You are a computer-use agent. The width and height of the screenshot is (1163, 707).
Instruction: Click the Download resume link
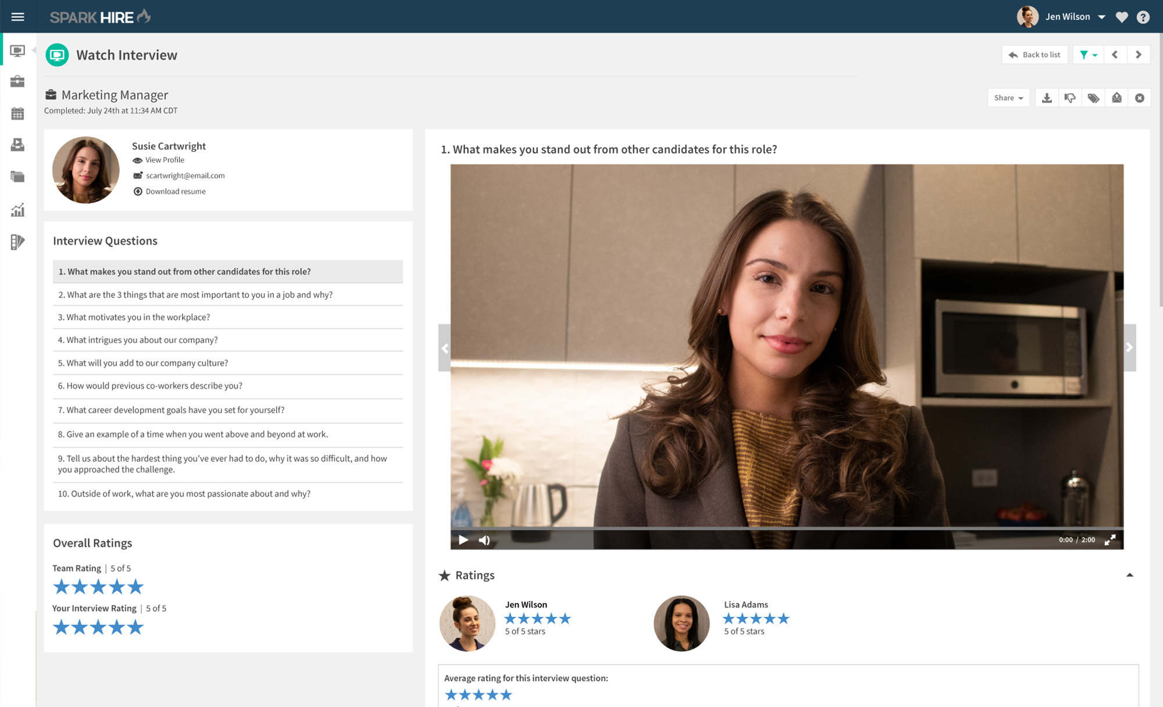click(x=175, y=191)
